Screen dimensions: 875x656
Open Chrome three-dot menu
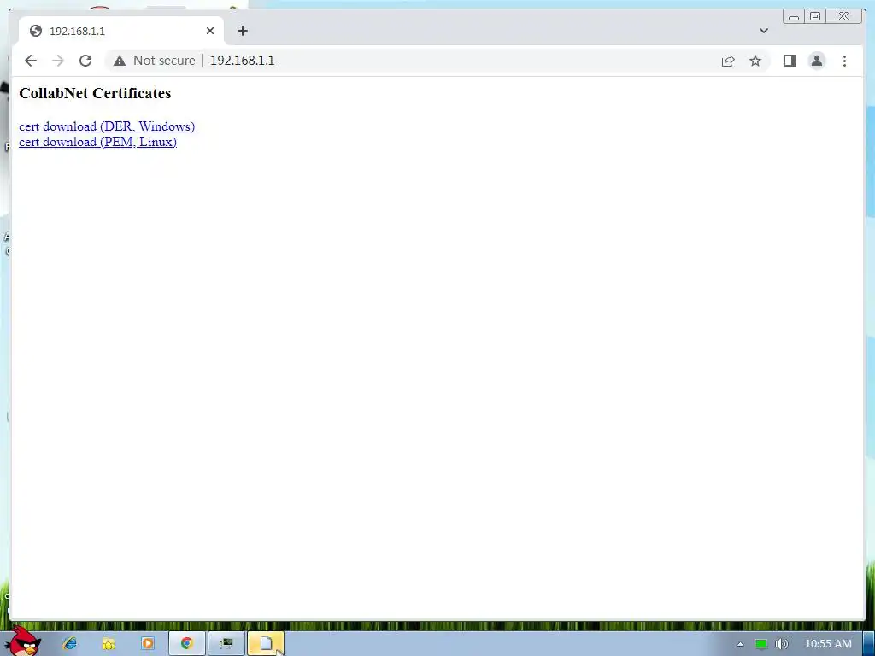click(844, 61)
